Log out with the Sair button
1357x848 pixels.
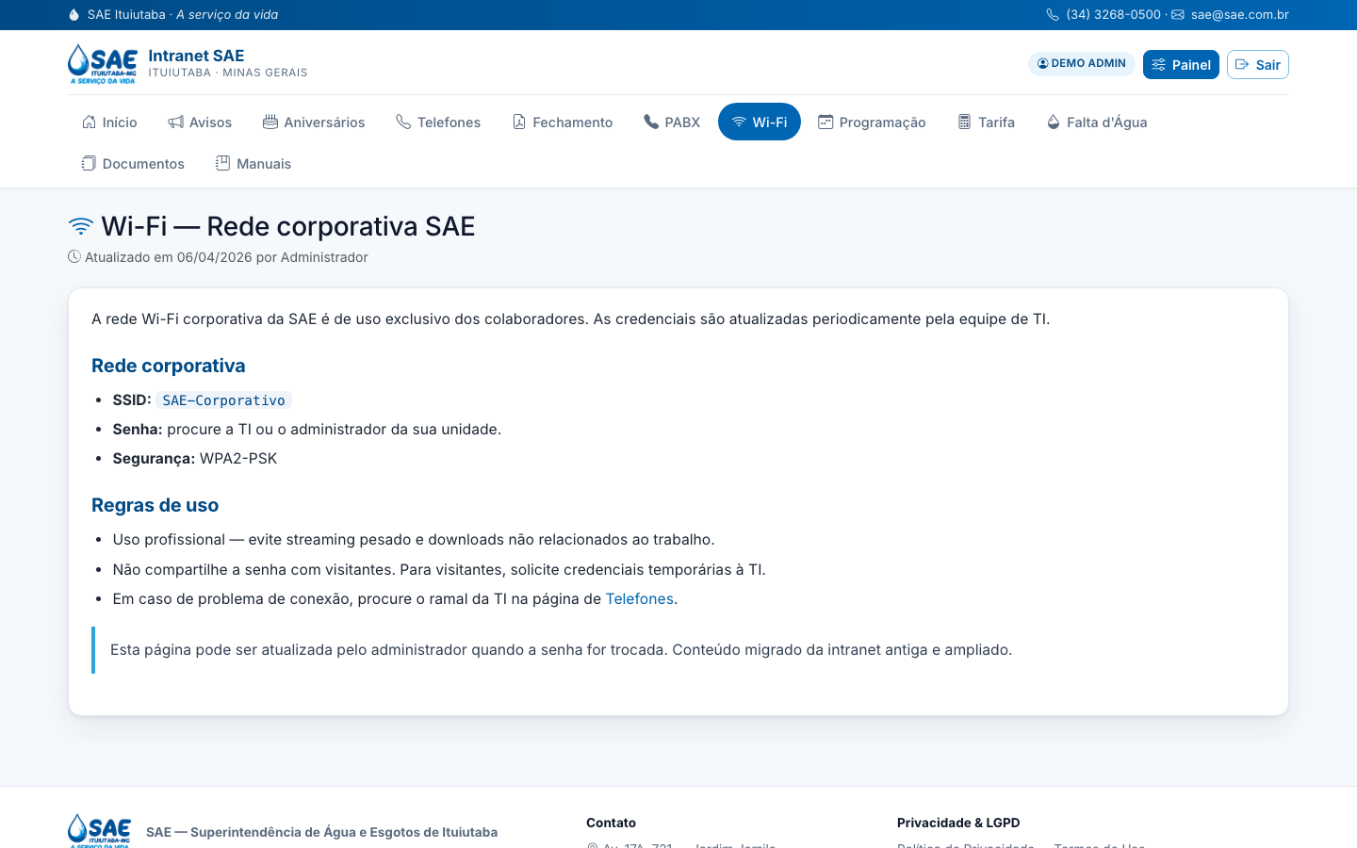(x=1258, y=64)
